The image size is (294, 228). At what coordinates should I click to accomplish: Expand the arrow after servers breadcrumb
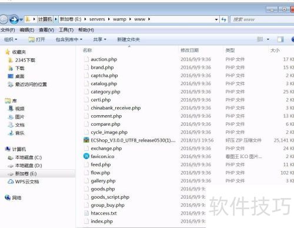click(109, 19)
